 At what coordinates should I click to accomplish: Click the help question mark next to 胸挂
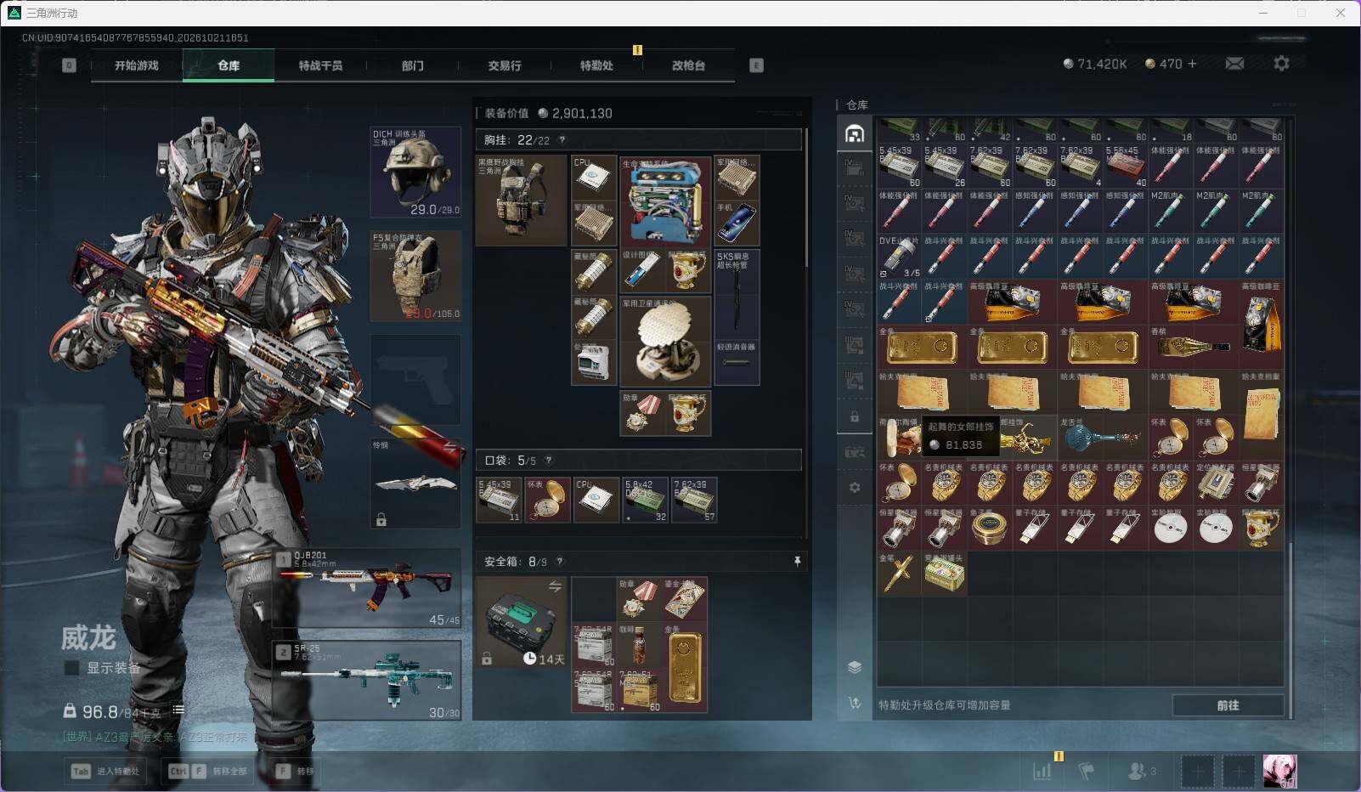pyautogui.click(x=562, y=140)
